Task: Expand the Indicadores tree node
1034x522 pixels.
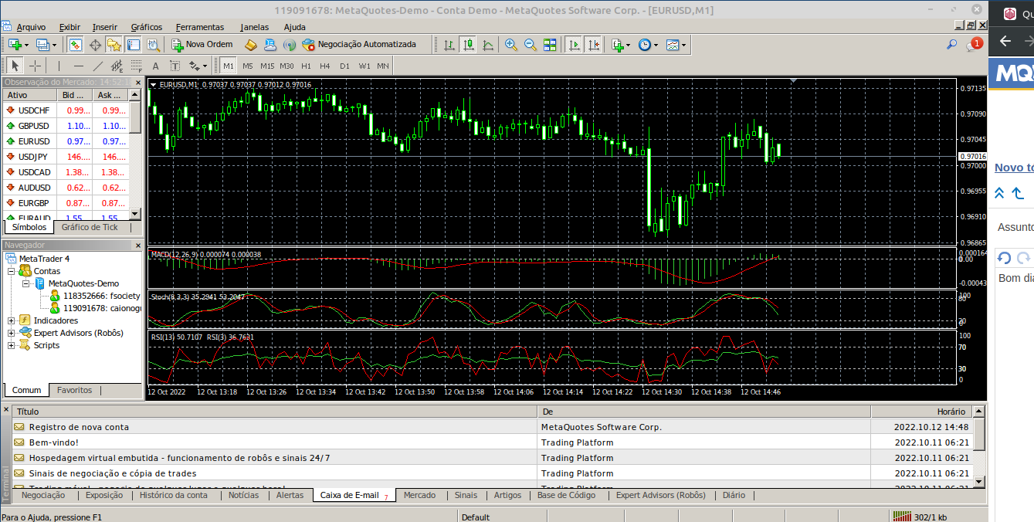Action: 11,320
